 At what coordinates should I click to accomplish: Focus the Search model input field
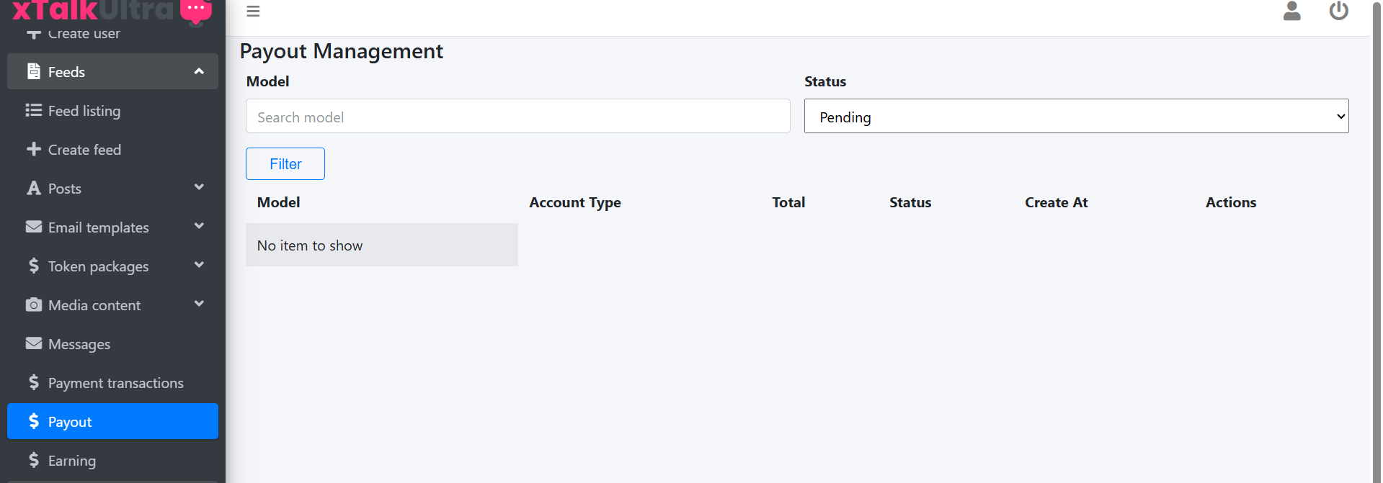click(517, 117)
